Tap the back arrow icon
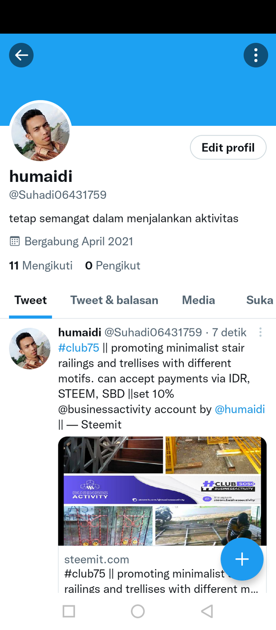The height and width of the screenshot is (630, 276). pyautogui.click(x=22, y=55)
